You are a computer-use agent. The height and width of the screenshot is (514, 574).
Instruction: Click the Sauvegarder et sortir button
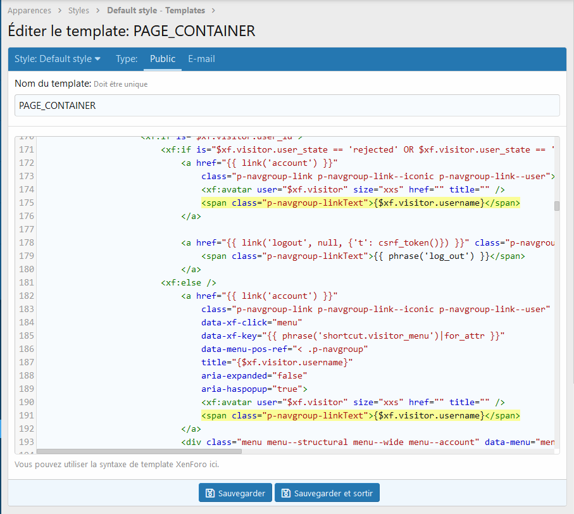click(x=327, y=492)
